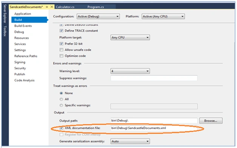
Task: Toggle XML documentation file checkbox
Action: pos(62,128)
